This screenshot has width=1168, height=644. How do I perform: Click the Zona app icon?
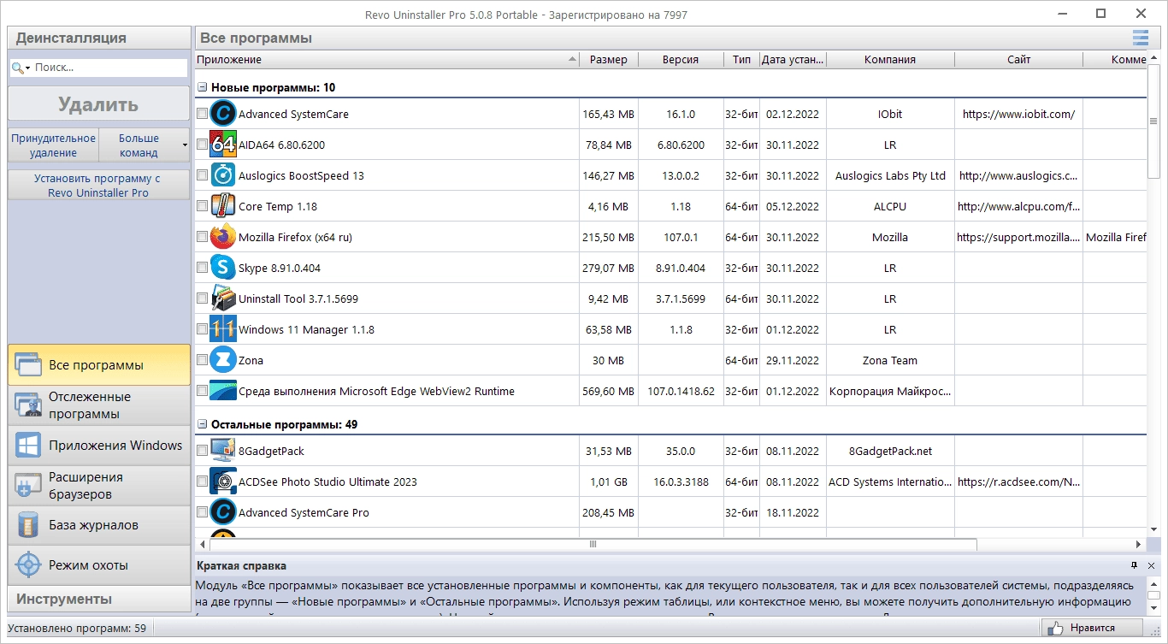[223, 360]
